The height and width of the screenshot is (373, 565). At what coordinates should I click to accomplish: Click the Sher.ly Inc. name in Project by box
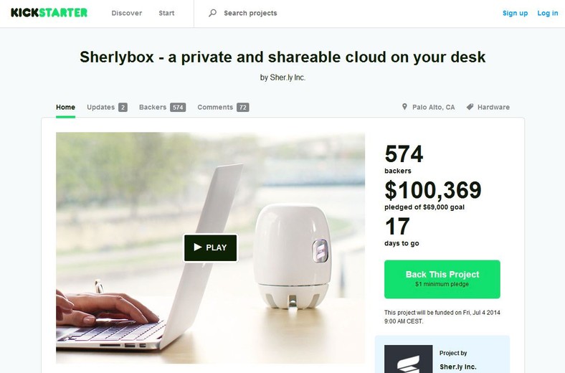[x=457, y=367]
